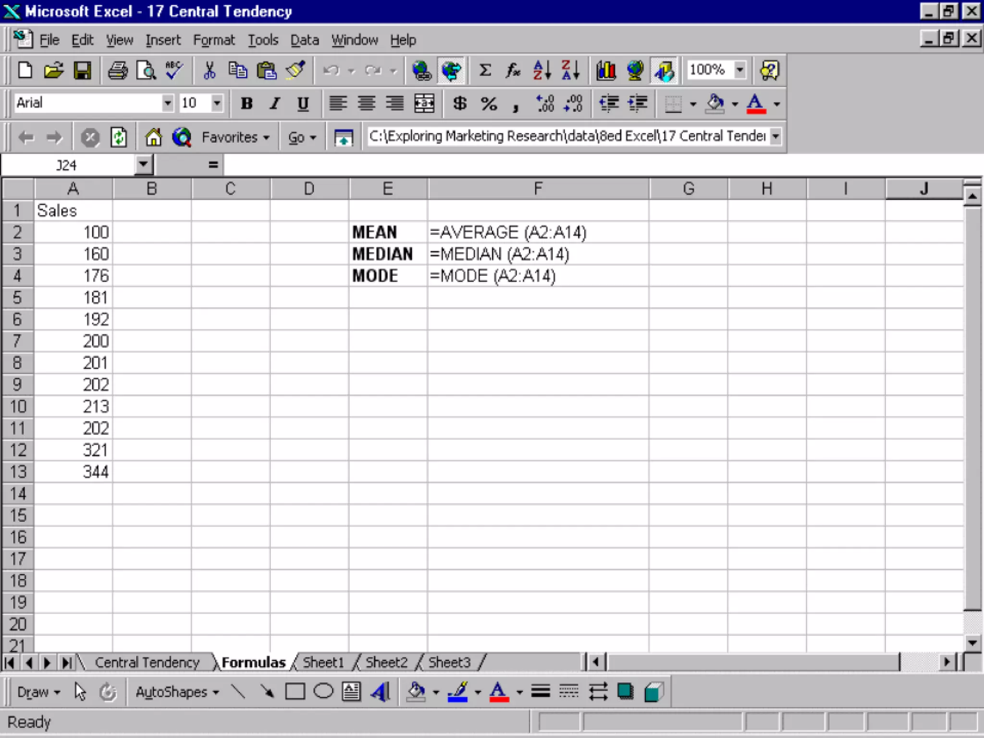This screenshot has height=738, width=984.
Task: Click the Currency Style dollar icon
Action: click(459, 103)
